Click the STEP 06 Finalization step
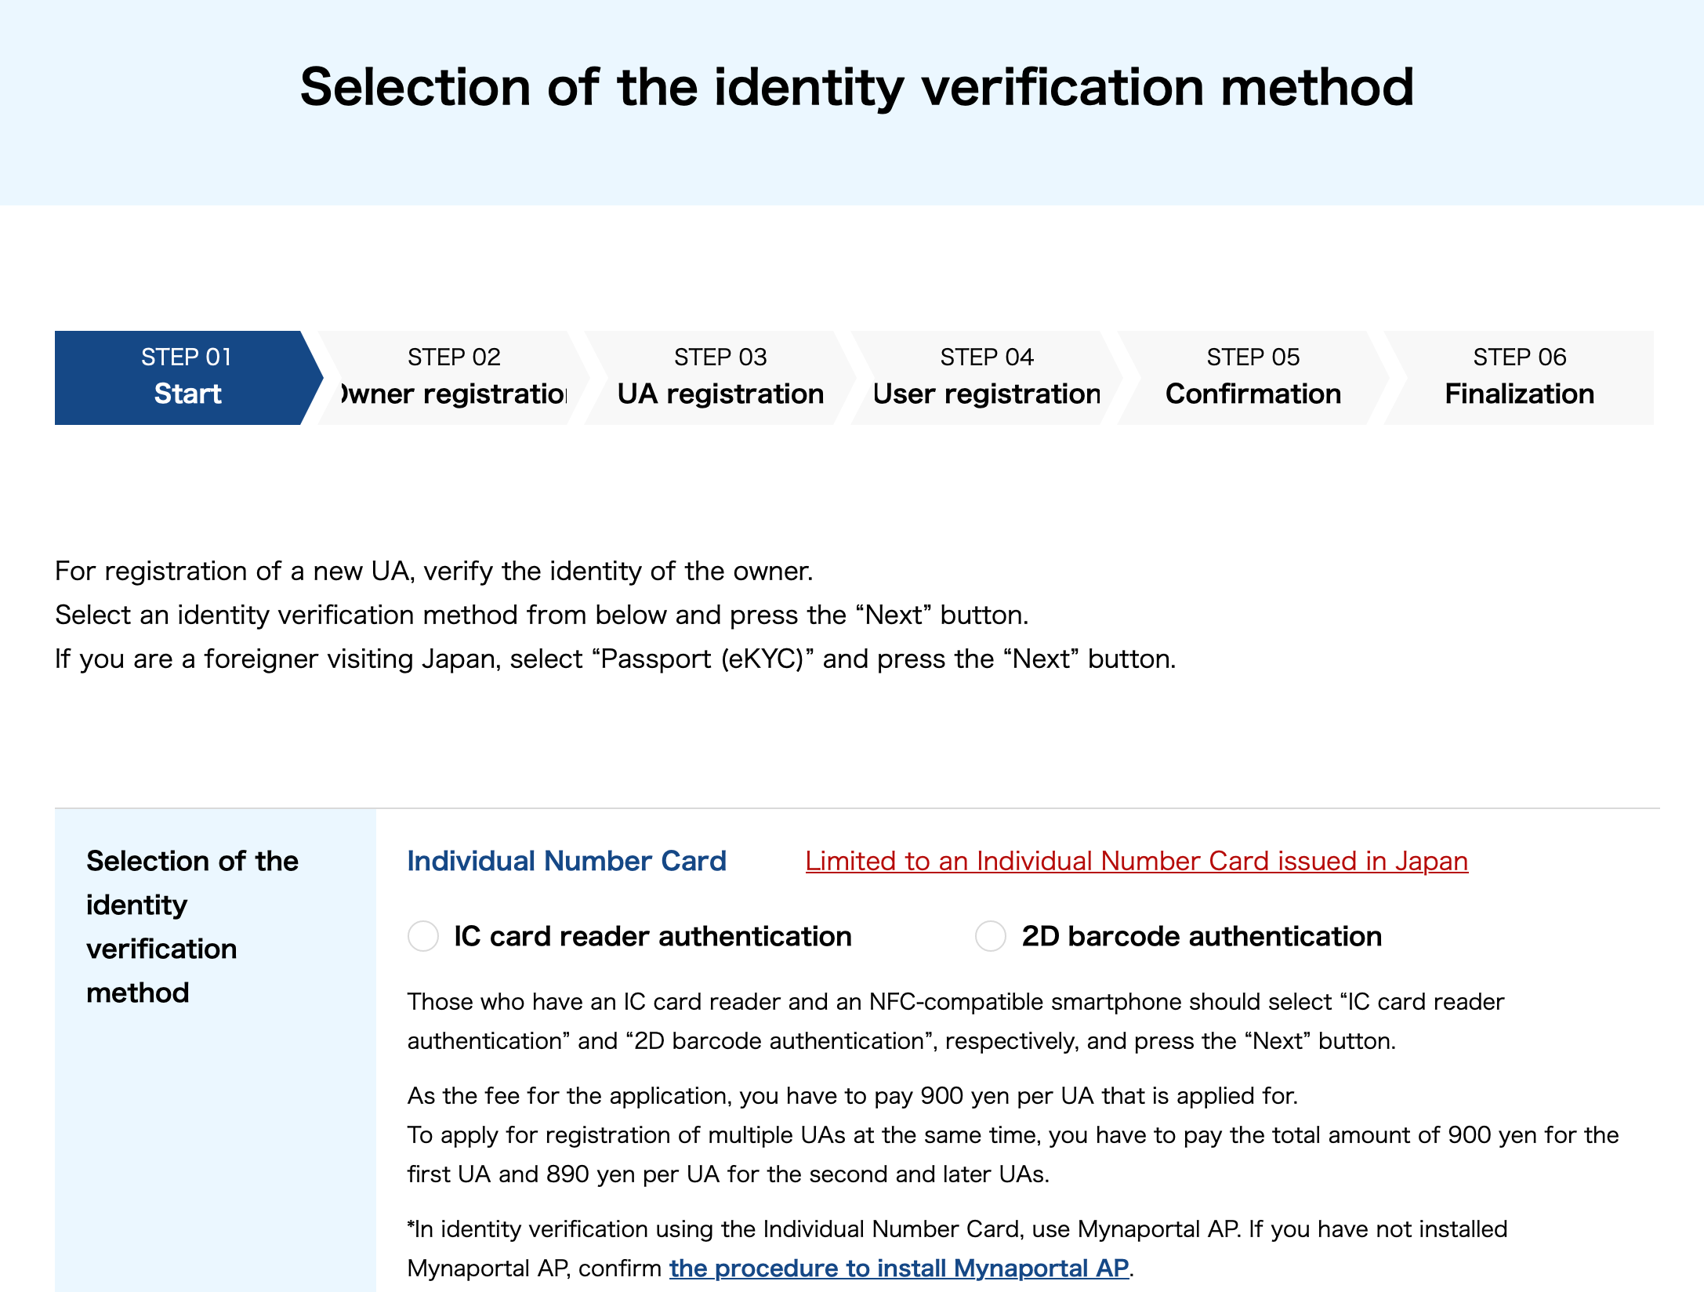This screenshot has width=1704, height=1292. point(1519,377)
